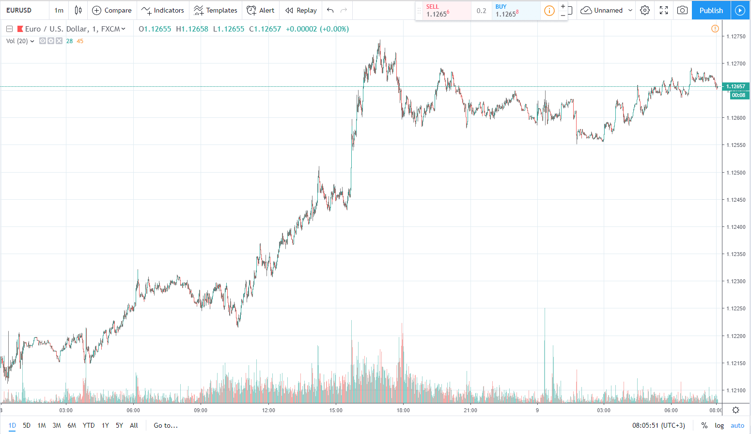Click the play stream button beside Publish
751x434 pixels.
pos(740,10)
